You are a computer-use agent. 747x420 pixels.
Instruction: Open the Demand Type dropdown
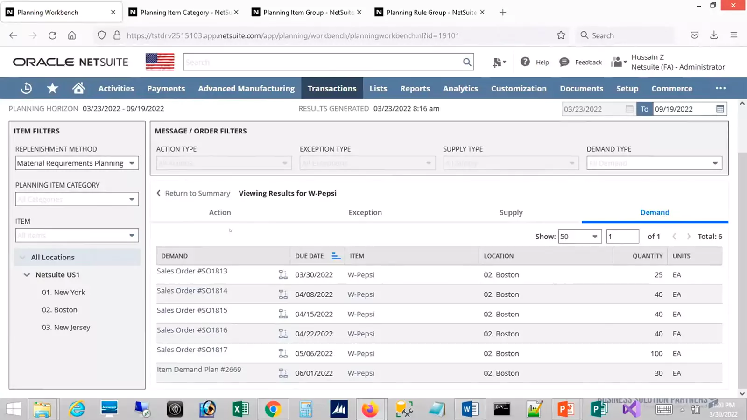click(x=654, y=163)
